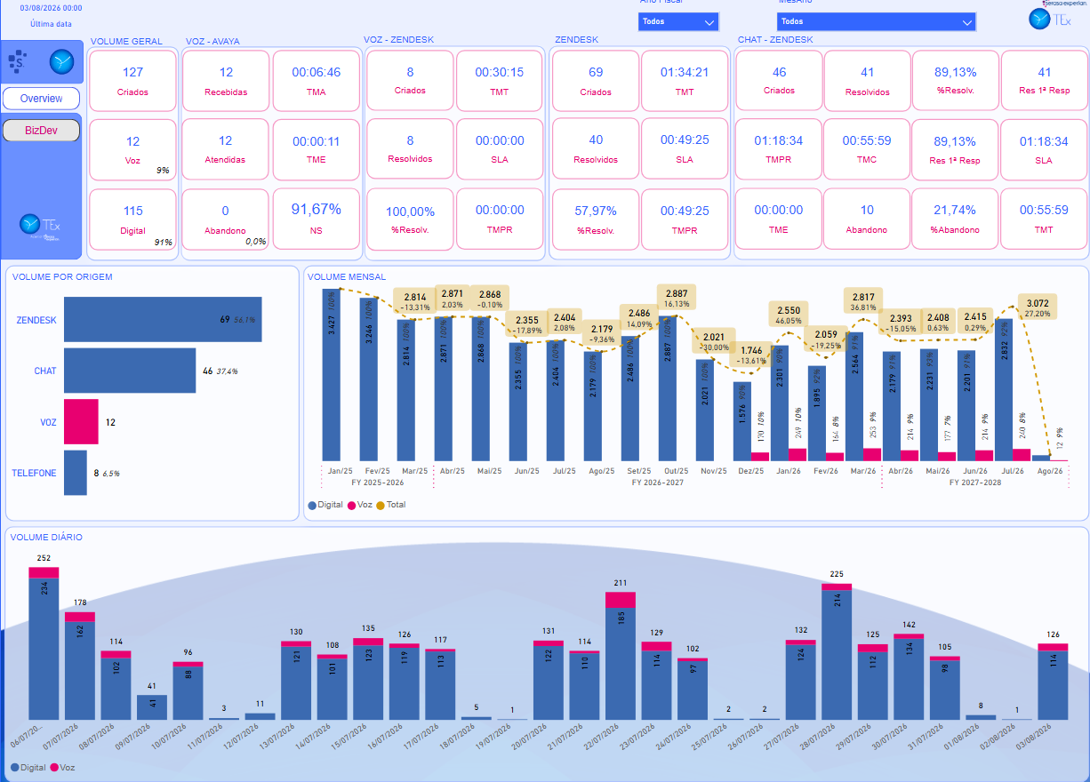Image resolution: width=1090 pixels, height=782 pixels.
Task: Click the round blue TEx icon beside the S icon
Action: pyautogui.click(x=62, y=61)
